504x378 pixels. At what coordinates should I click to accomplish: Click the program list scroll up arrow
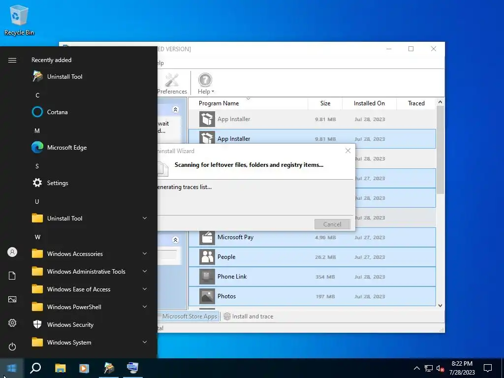[440, 102]
